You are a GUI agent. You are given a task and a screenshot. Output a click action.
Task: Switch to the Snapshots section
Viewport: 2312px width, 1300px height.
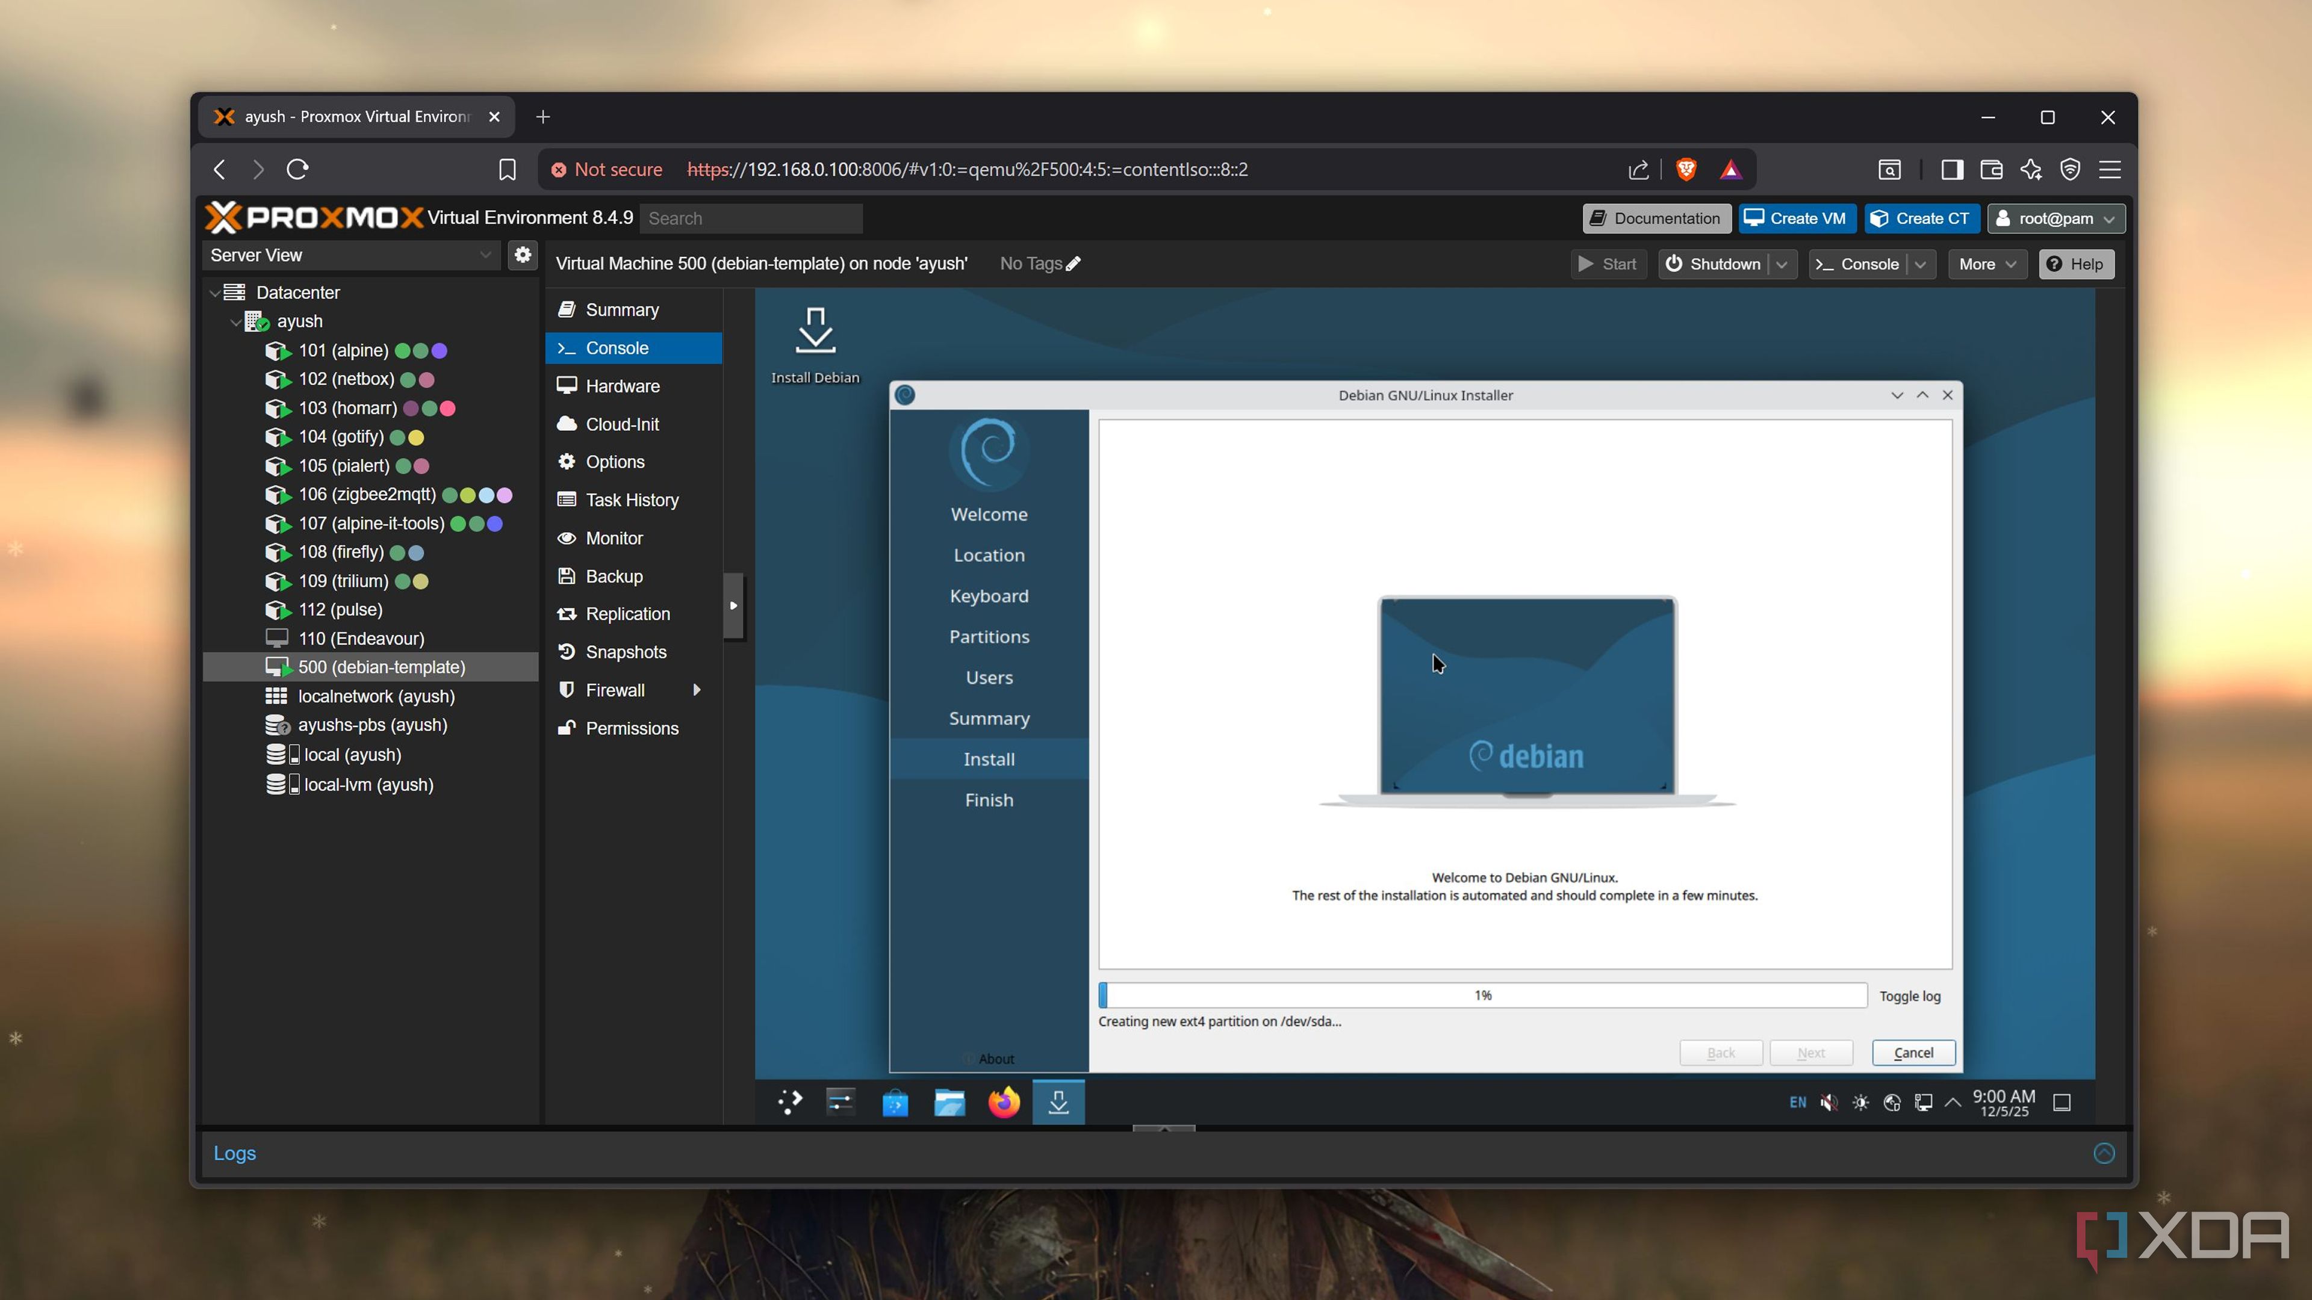coord(626,652)
